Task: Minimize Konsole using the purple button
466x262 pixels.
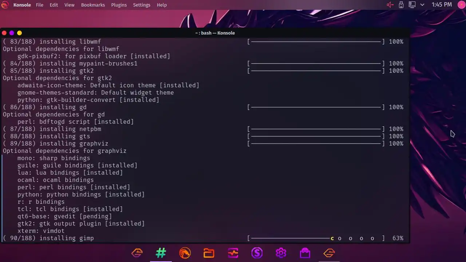Action: pos(12,33)
